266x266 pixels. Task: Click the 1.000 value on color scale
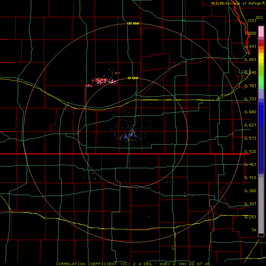tap(250, 33)
